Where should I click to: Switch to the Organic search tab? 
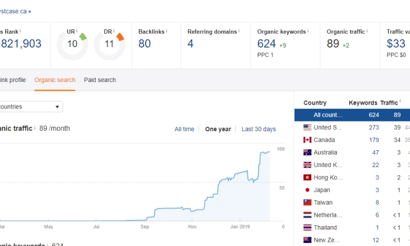(55, 80)
